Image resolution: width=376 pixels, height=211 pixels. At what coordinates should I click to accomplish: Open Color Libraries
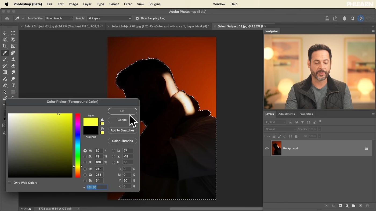coord(122,141)
